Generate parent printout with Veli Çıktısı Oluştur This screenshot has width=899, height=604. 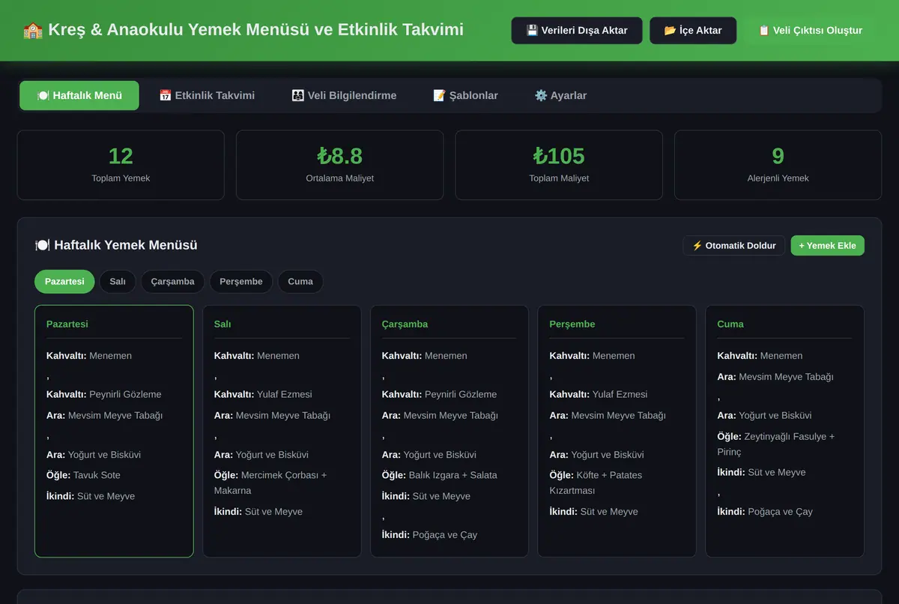[811, 31]
